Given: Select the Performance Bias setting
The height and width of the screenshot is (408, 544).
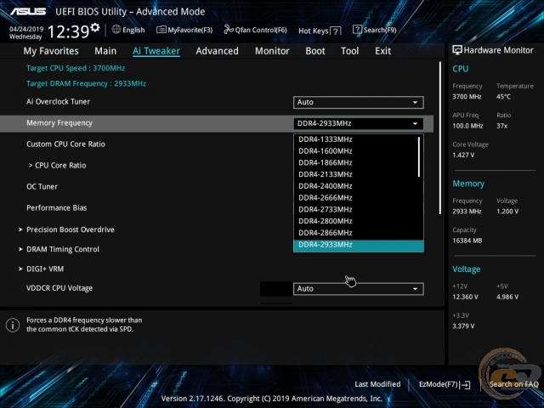Looking at the screenshot, I should (57, 207).
